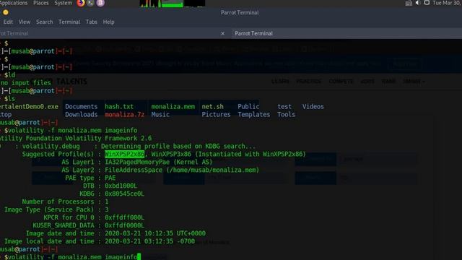Click the monaliza.7z archive name
Image resolution: width=462 pixels, height=260 pixels.
tap(125, 114)
